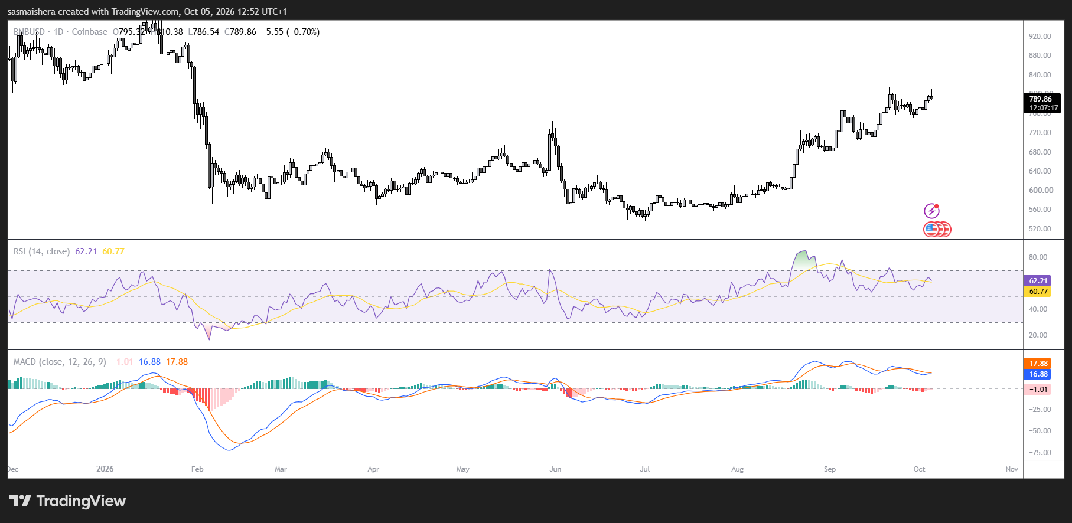This screenshot has height=523, width=1072.
Task: Click the 840.00 price axis label
Action: click(x=1040, y=75)
